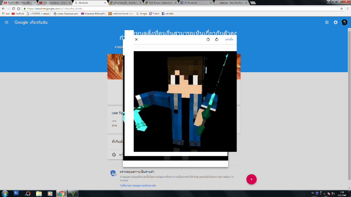The height and width of the screenshot is (197, 351).
Task: Close the active Google About Me tab
Action: [x=105, y=3]
